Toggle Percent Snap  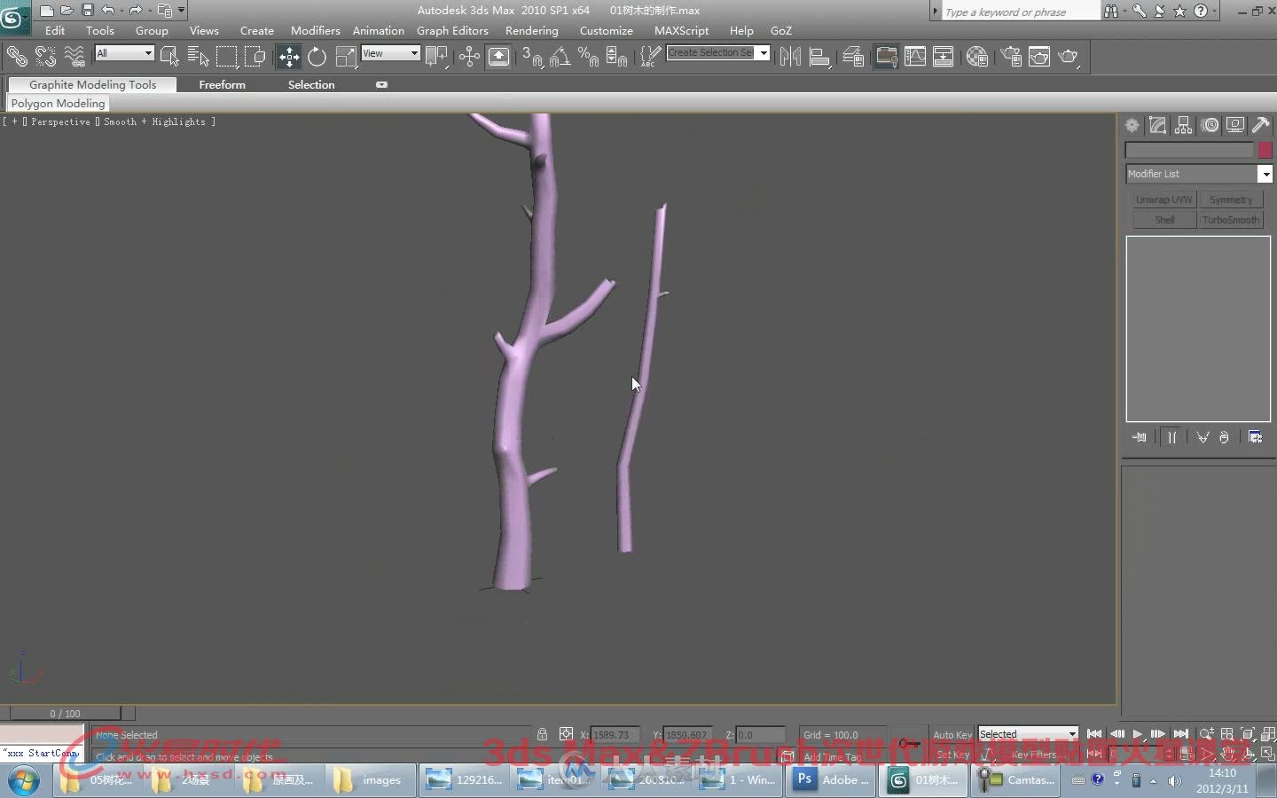click(588, 57)
